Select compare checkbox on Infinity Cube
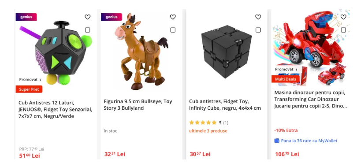Screen dimensions: 361x163 coord(258,30)
